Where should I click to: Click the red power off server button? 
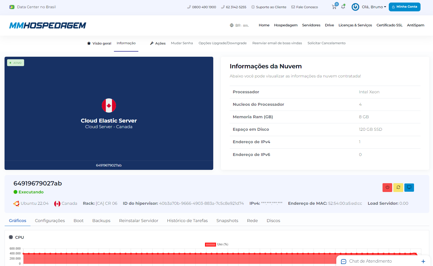[x=387, y=187]
